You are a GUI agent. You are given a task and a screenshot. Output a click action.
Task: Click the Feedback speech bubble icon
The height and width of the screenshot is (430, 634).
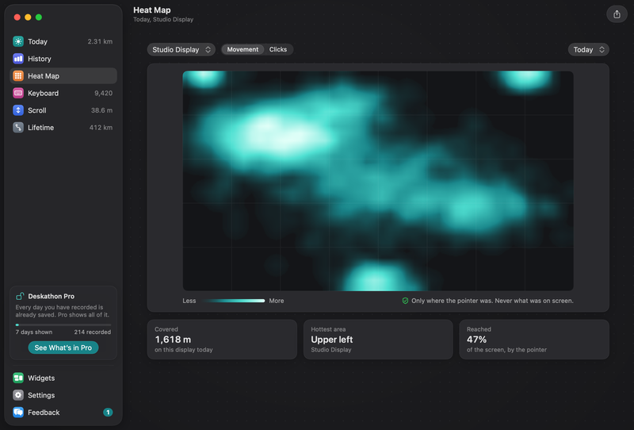coord(18,413)
